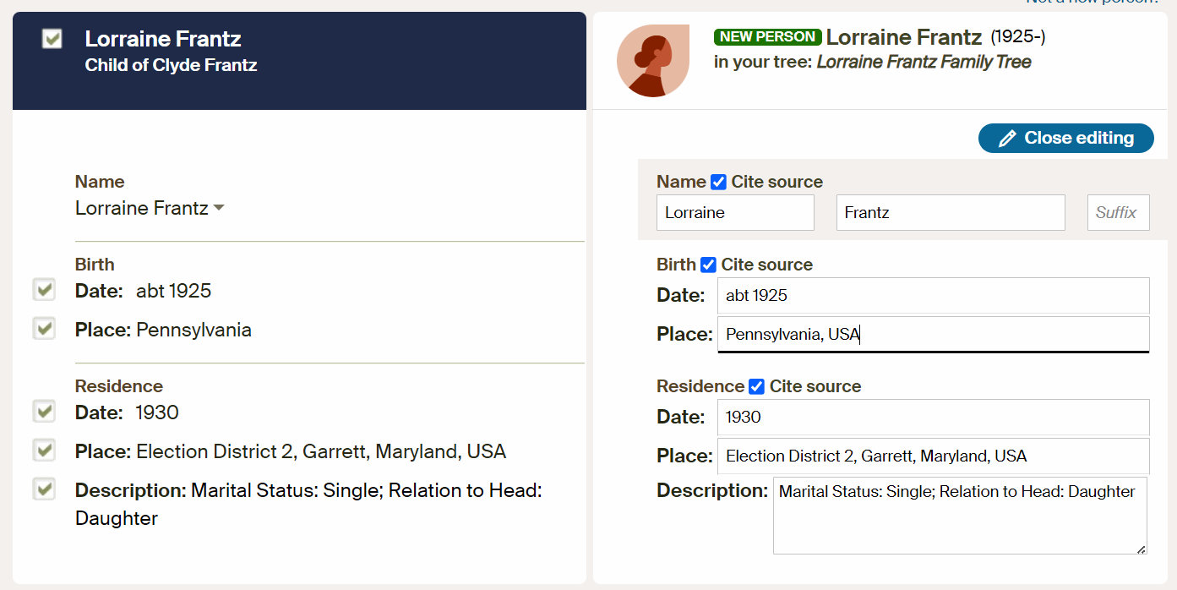1177x590 pixels.
Task: Click the Close editing button
Action: pos(1065,139)
